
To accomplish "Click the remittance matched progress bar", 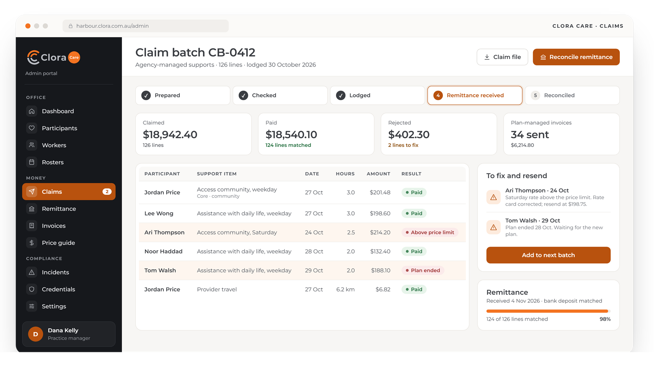I will click(548, 311).
